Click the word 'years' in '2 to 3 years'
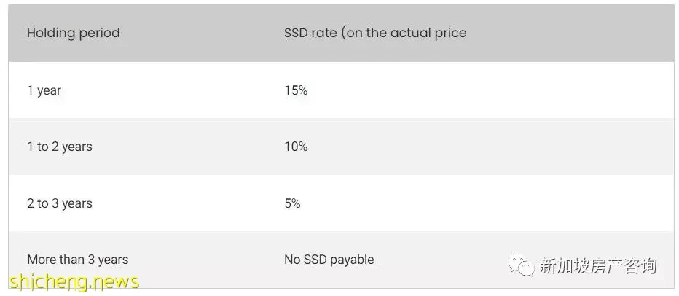The image size is (679, 296). click(77, 203)
